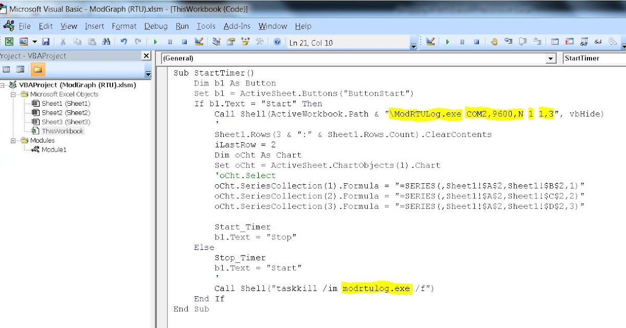Image resolution: width=626 pixels, height=328 pixels.
Task: Pause execution using the Break icon
Action: [x=170, y=42]
